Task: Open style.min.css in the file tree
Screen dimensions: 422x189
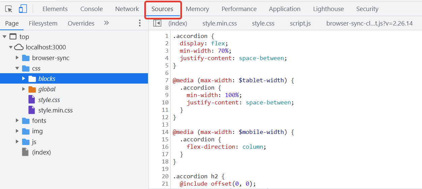Action: 55,110
